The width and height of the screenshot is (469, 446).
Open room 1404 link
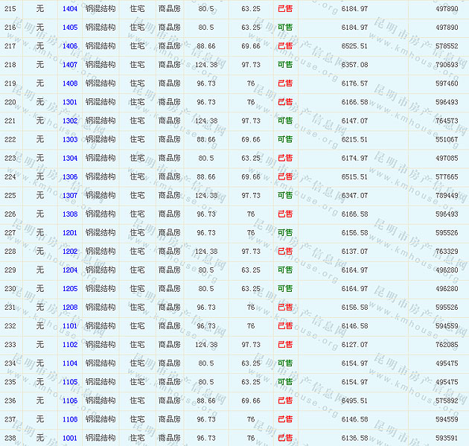click(x=69, y=9)
